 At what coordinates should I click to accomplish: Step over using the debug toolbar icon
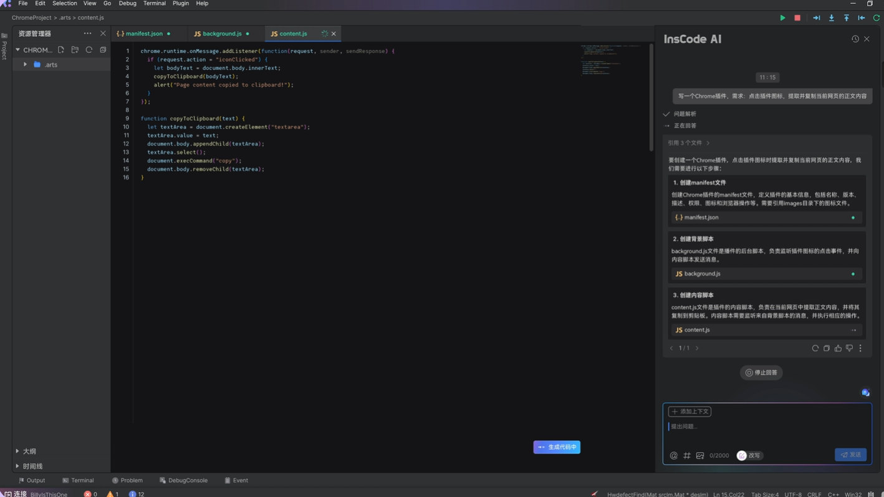tap(816, 18)
